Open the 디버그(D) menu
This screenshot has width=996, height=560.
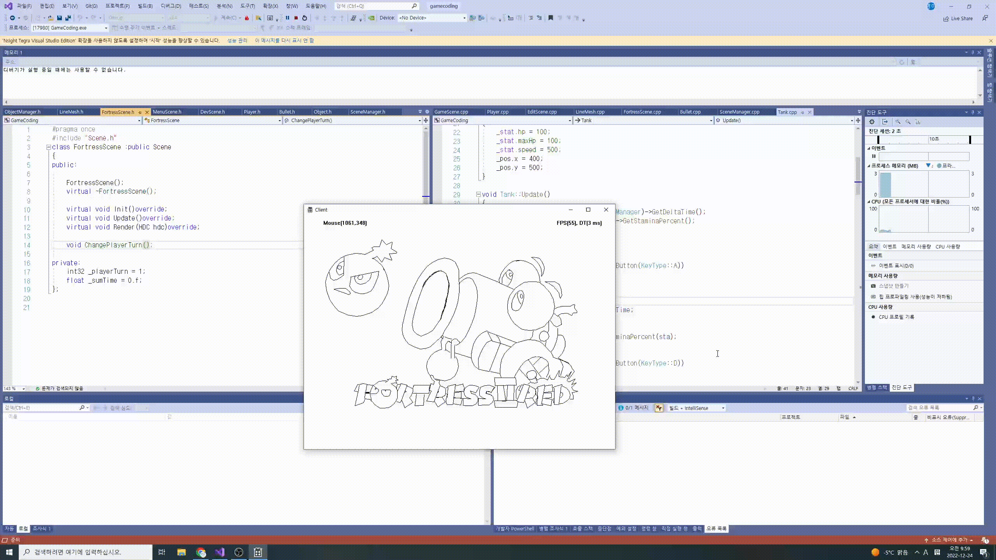(171, 6)
